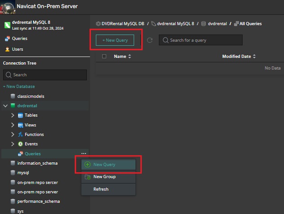Viewport: 284px width, 214px height.
Task: Open the Users section
Action: pos(18,49)
